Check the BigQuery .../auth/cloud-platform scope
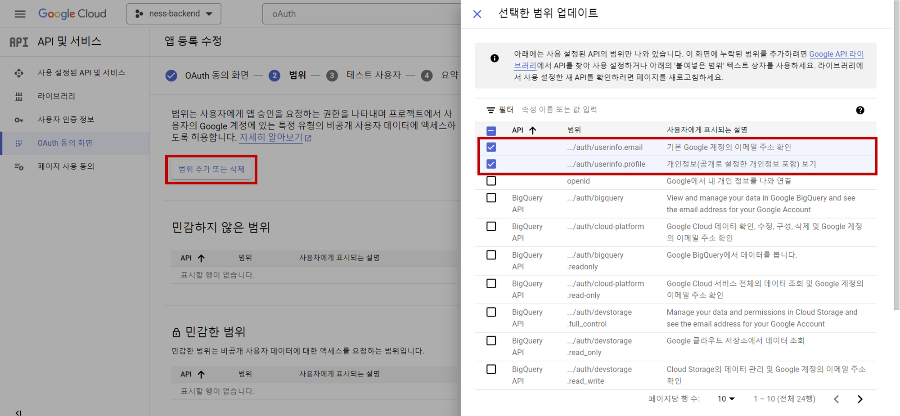Viewport: 900px width, 416px height. click(491, 226)
